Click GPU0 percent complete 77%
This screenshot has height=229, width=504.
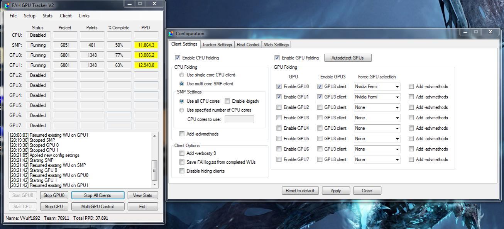coord(119,55)
